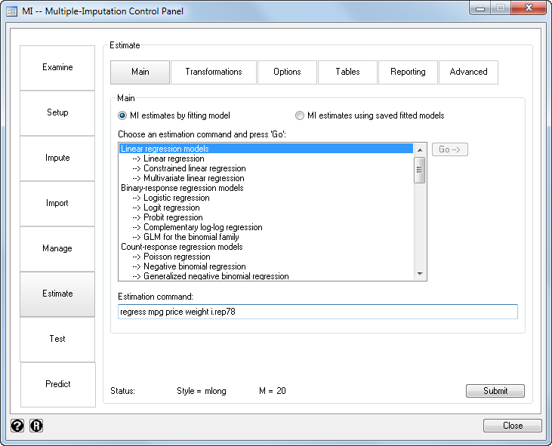The width and height of the screenshot is (552, 446).
Task: Select 'MI estimates using saved fitted models'
Action: click(x=300, y=115)
